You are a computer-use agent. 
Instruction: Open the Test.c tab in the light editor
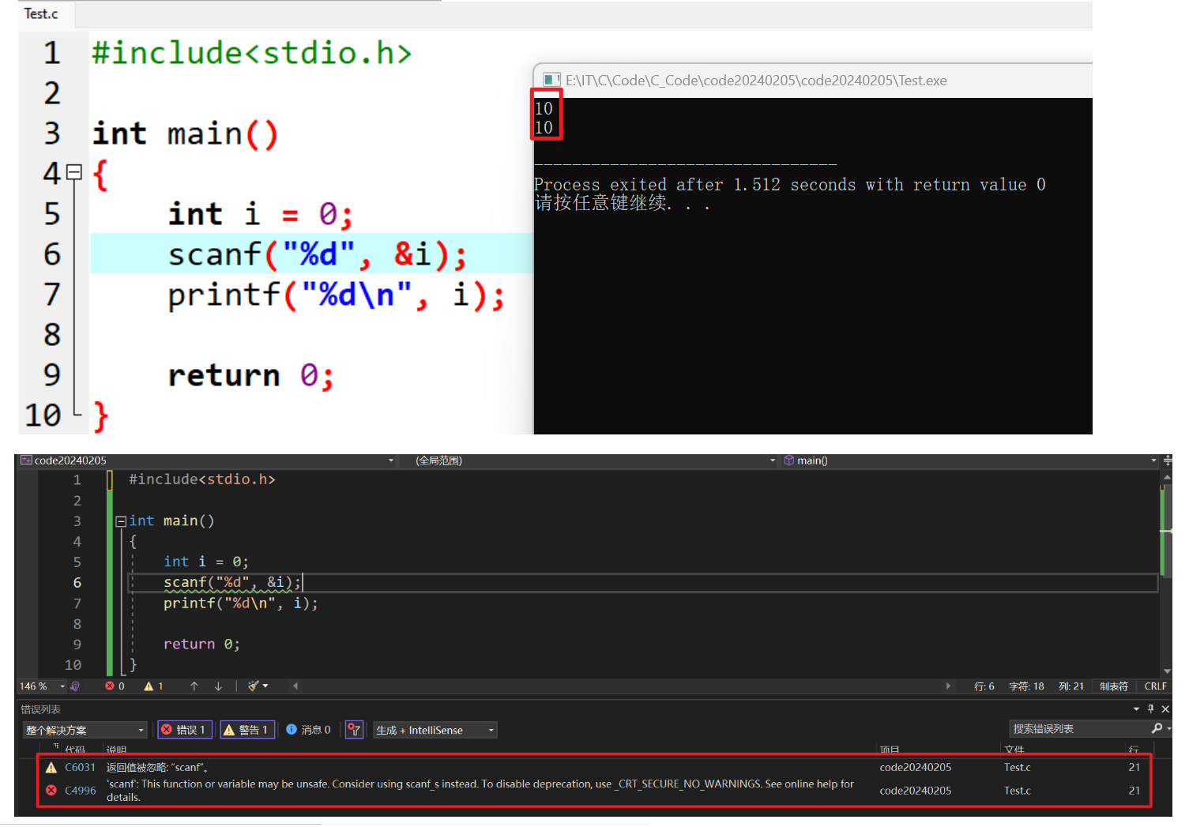pyautogui.click(x=41, y=13)
